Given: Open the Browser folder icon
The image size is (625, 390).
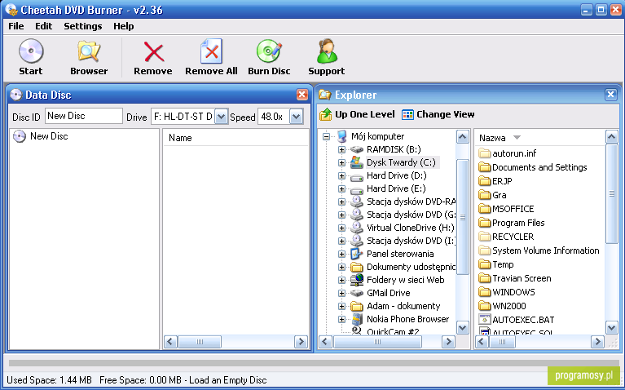Looking at the screenshot, I should (89, 51).
